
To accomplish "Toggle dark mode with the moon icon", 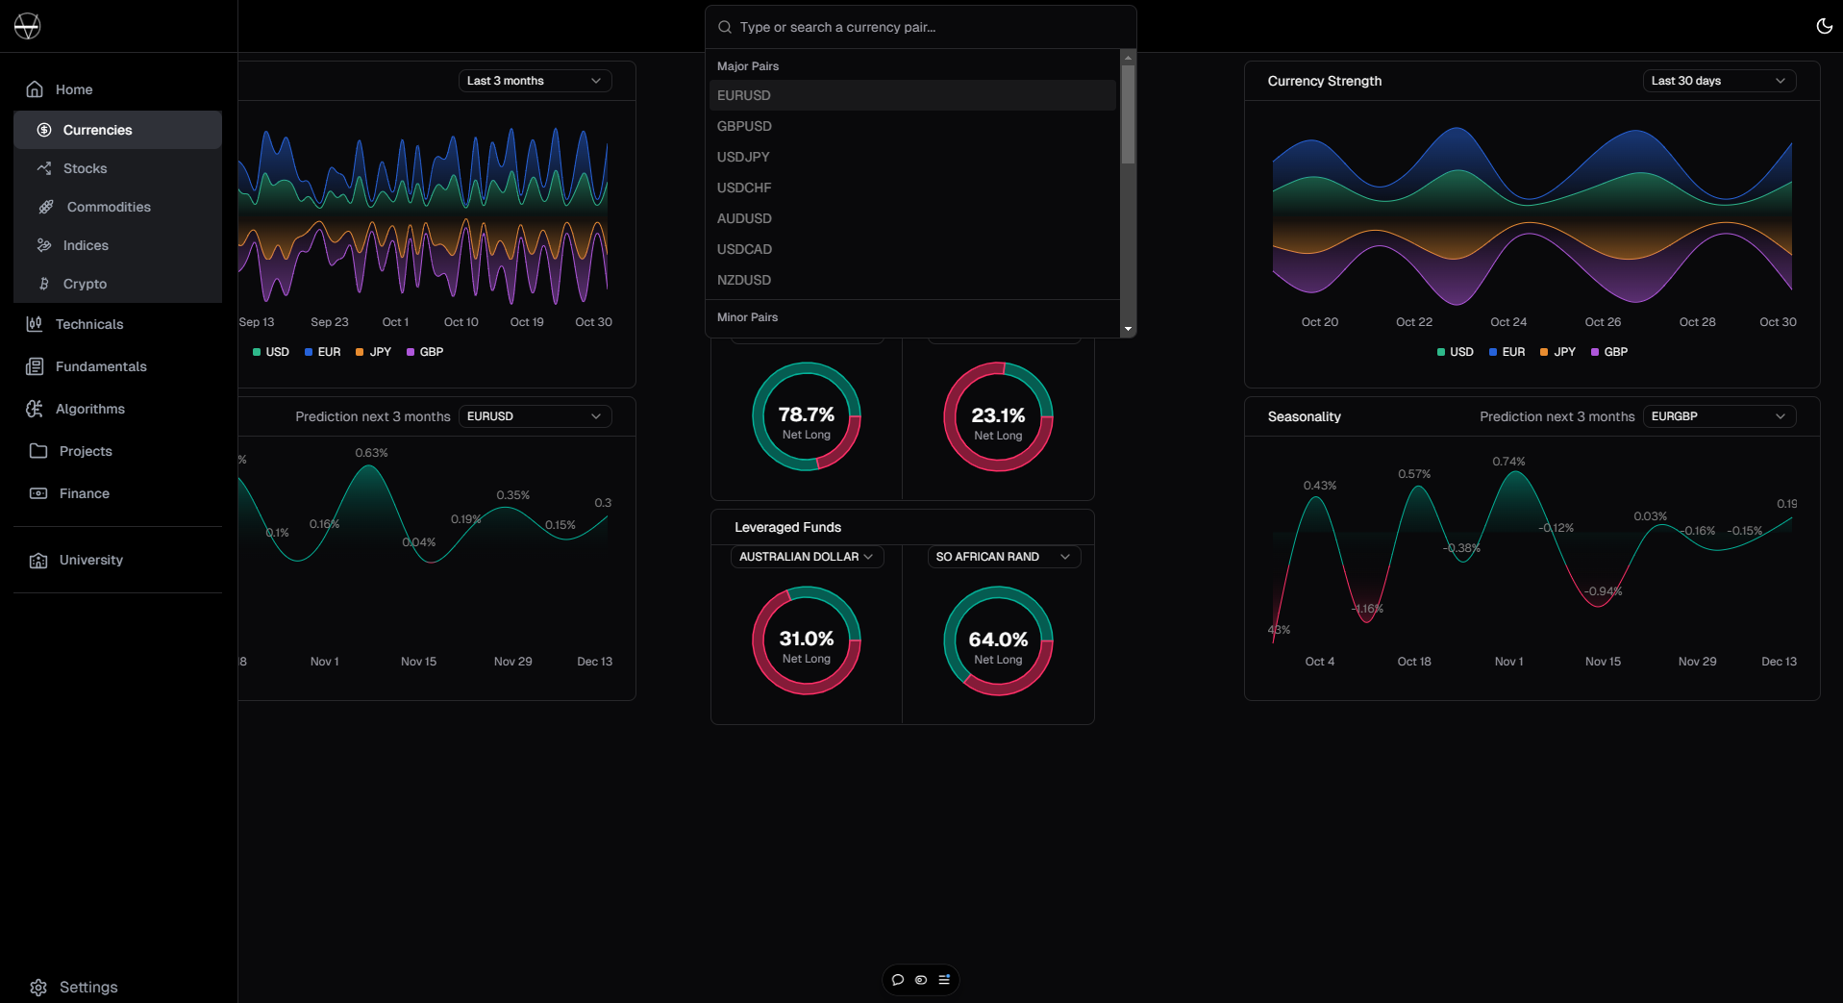I will [1824, 26].
